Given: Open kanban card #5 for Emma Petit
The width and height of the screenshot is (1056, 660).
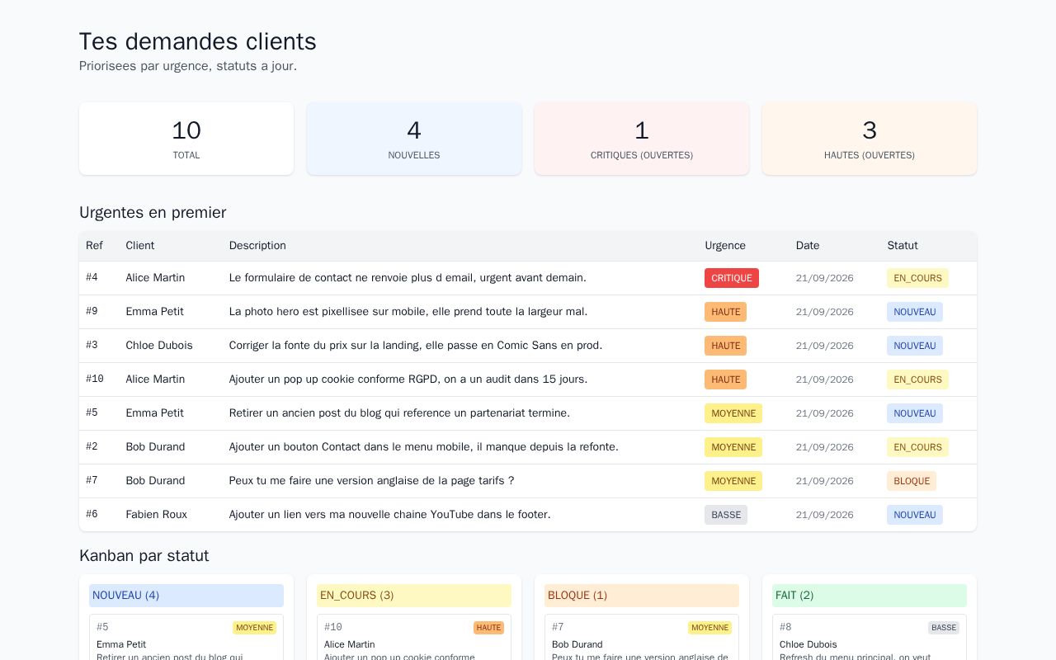Looking at the screenshot, I should click(186, 638).
